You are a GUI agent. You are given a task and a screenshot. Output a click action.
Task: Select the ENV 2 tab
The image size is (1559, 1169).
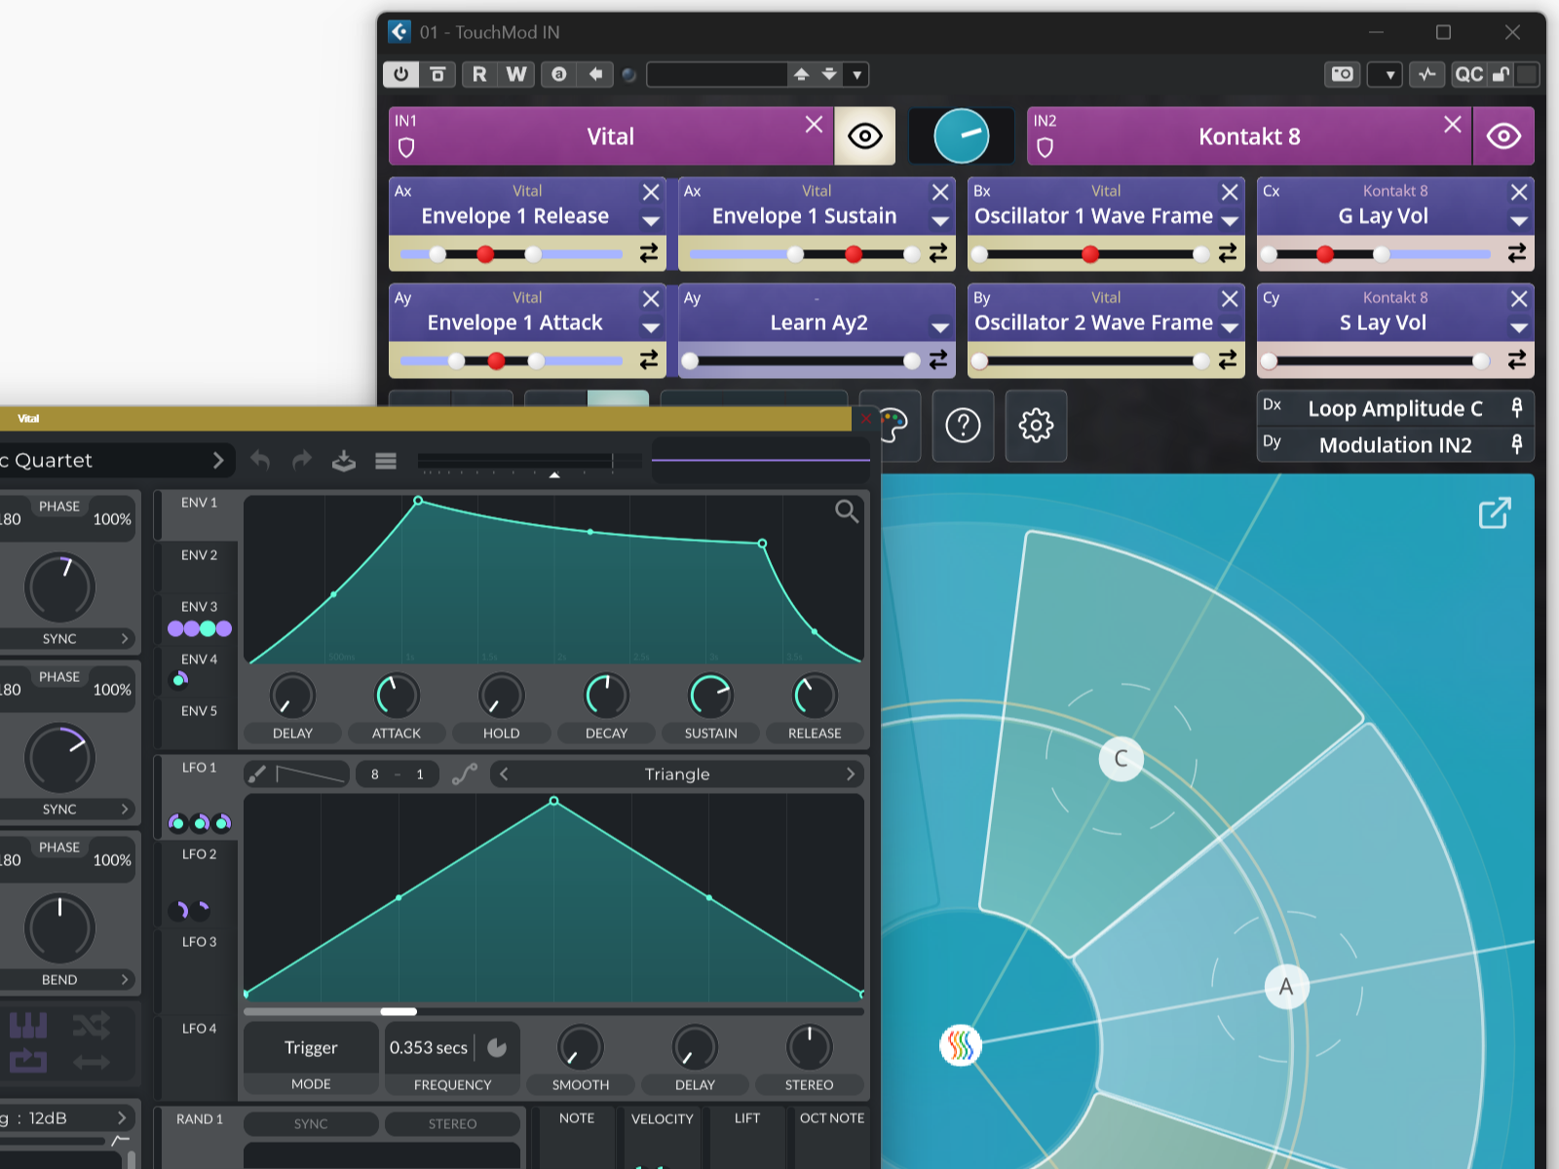pos(199,555)
